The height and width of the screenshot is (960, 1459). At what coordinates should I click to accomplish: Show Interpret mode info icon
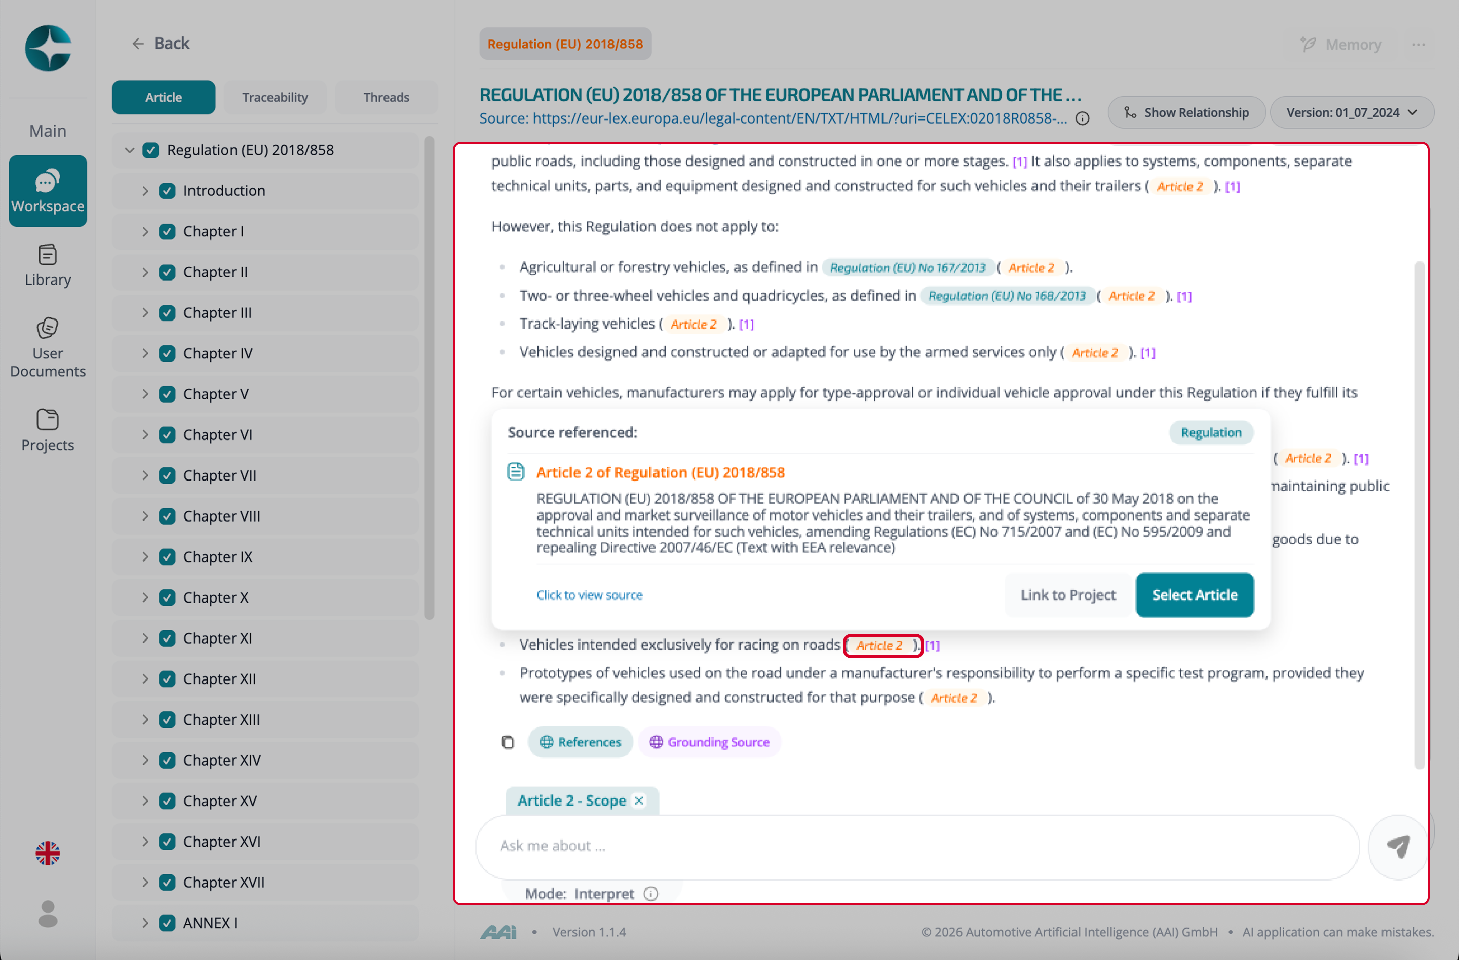(x=651, y=894)
